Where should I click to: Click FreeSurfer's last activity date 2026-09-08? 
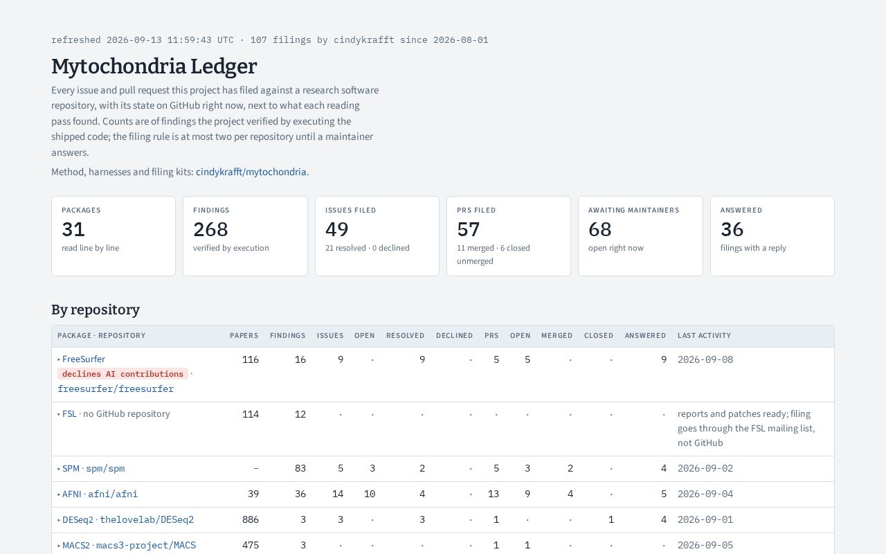[x=705, y=359]
